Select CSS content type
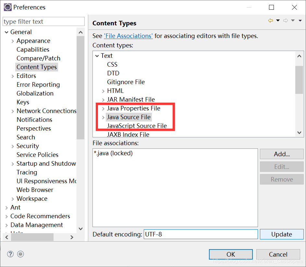Screen dimensions: 306x267 coord(112,64)
